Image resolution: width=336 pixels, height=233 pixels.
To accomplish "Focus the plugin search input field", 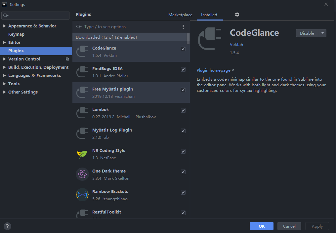I will tap(132, 27).
